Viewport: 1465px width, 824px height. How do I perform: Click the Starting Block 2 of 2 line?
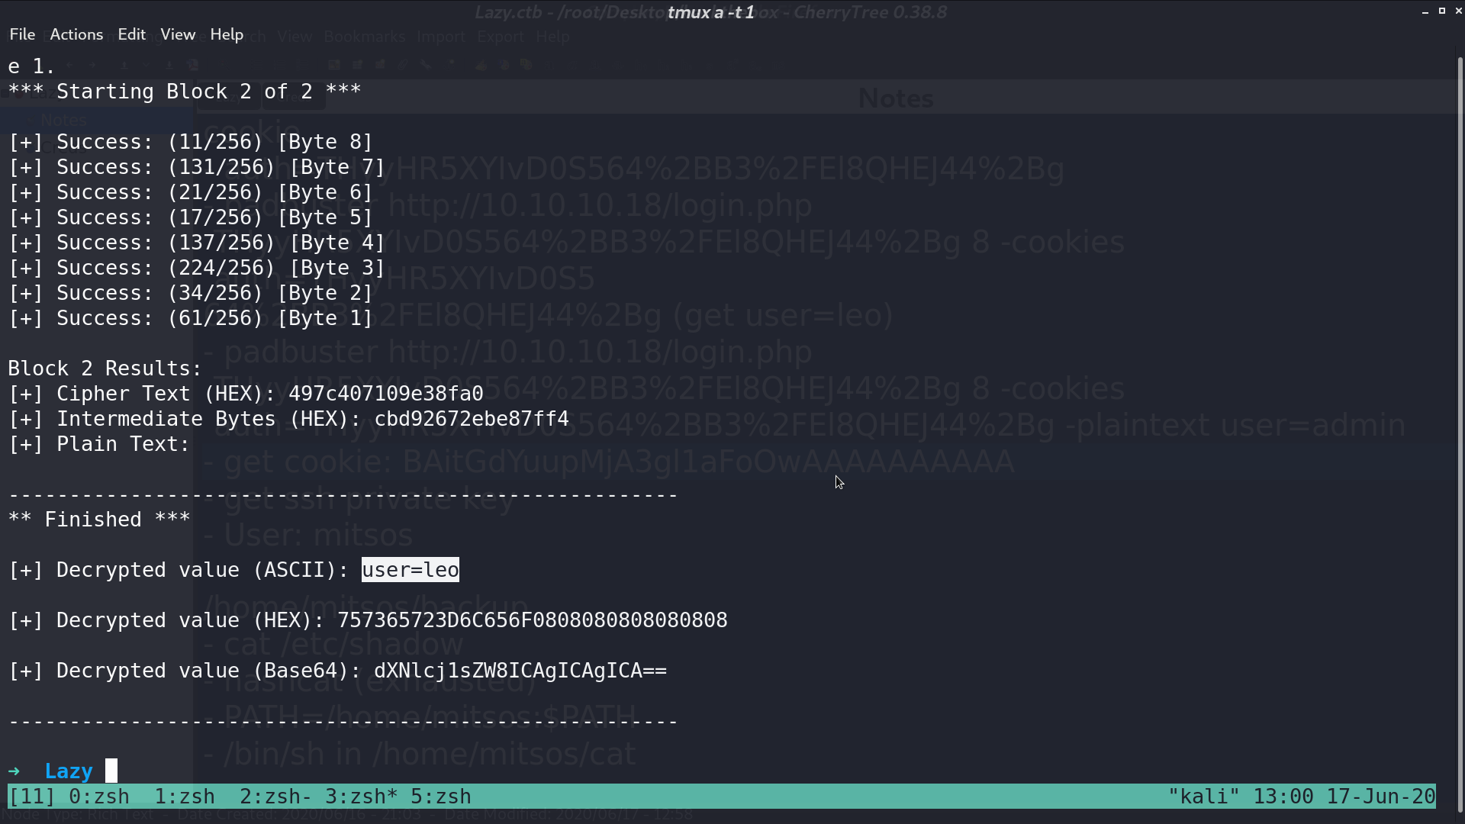click(x=185, y=92)
